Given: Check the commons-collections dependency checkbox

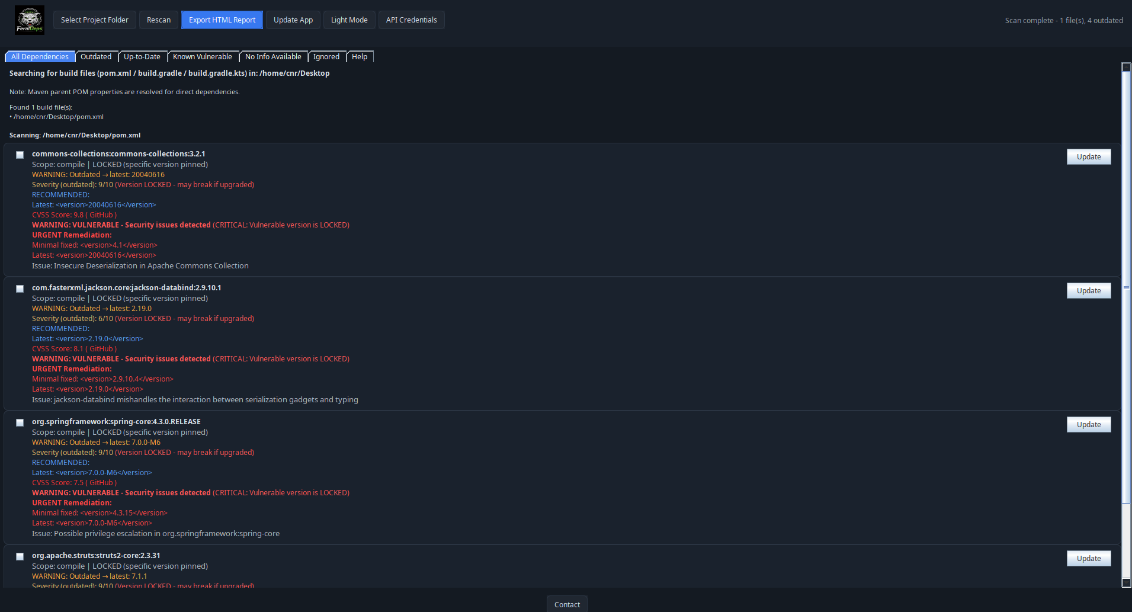Looking at the screenshot, I should pos(20,155).
